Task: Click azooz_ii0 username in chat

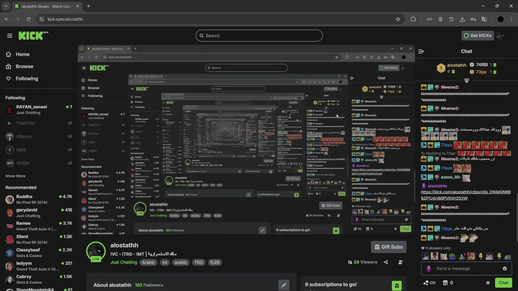Action: click(x=450, y=177)
